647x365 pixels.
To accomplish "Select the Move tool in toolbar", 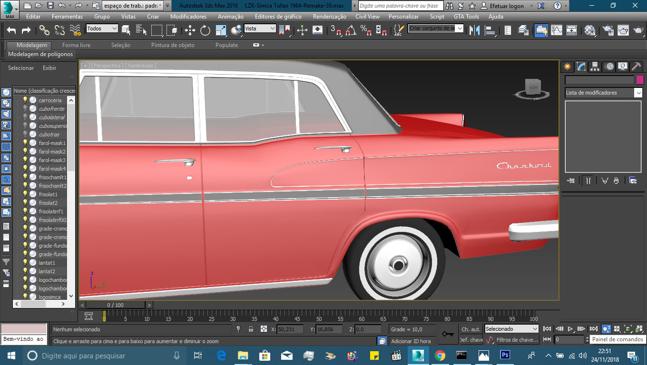I will (x=190, y=30).
